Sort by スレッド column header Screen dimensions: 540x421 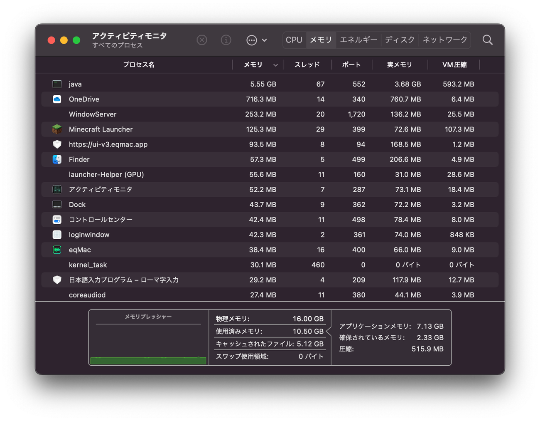[307, 65]
